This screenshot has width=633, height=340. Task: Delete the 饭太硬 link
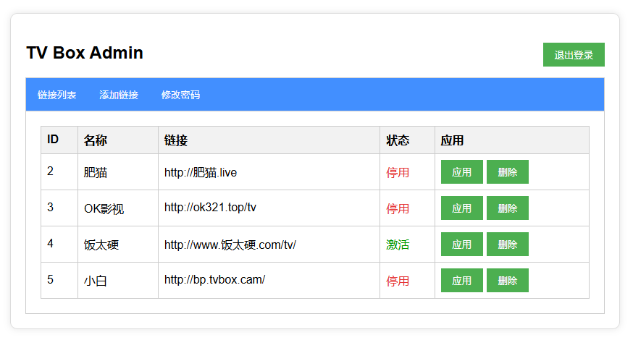pos(508,244)
